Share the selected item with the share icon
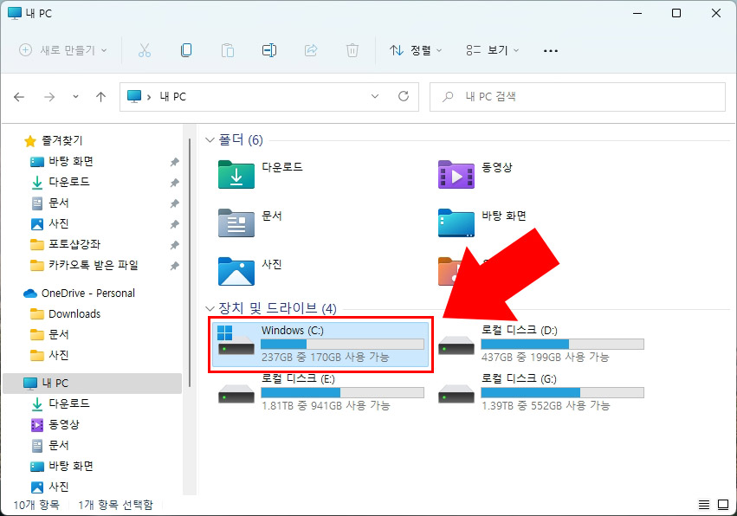 pyautogui.click(x=310, y=50)
